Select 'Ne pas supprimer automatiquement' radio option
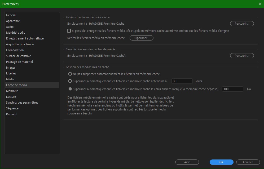Screen dimensions: 264x169 click(x=70, y=74)
